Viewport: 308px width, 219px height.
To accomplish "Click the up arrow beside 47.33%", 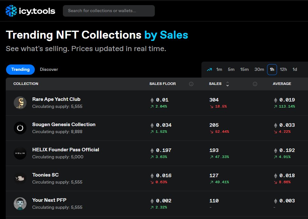I will tap(212, 157).
